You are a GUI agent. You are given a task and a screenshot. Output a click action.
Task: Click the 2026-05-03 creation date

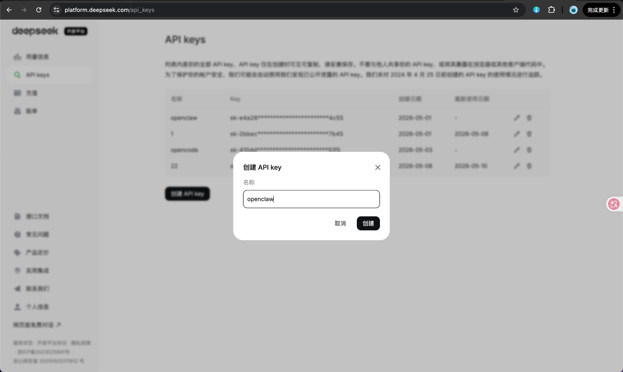tap(415, 150)
